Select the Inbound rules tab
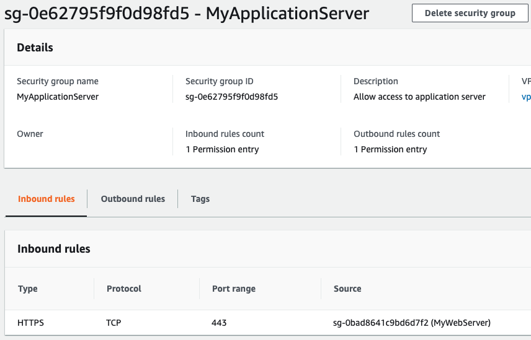This screenshot has height=340, width=531. point(47,199)
